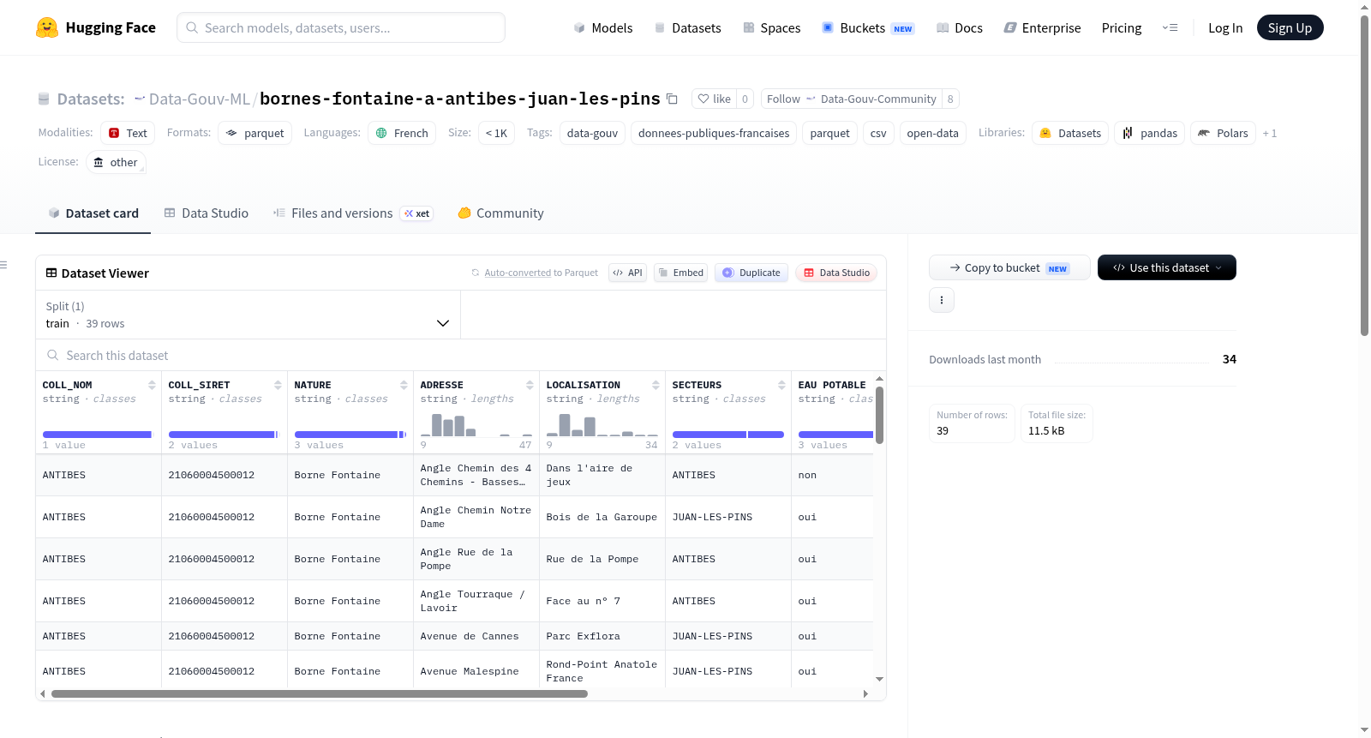This screenshot has height=738, width=1371.
Task: Click the Copy to bucket button
Action: coord(1009,267)
